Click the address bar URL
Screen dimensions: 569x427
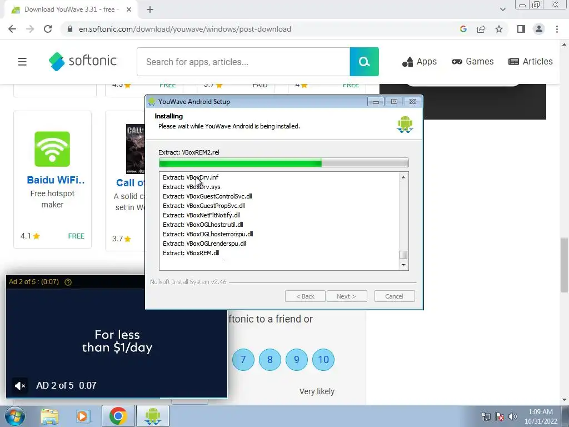184,29
